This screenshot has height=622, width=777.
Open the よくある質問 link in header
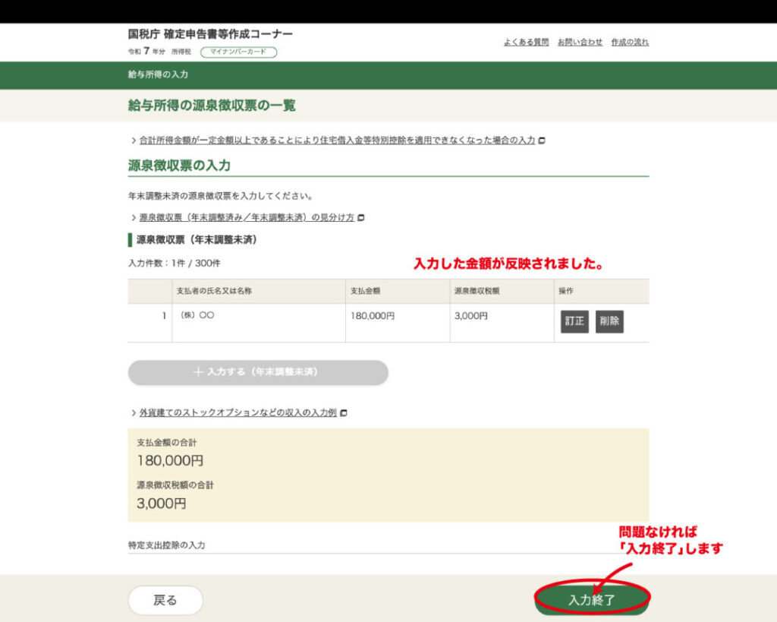click(x=526, y=43)
